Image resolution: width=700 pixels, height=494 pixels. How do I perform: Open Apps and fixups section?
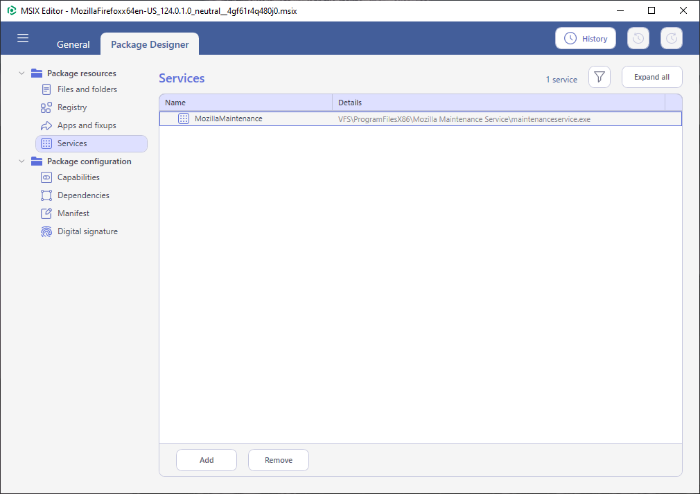point(87,125)
